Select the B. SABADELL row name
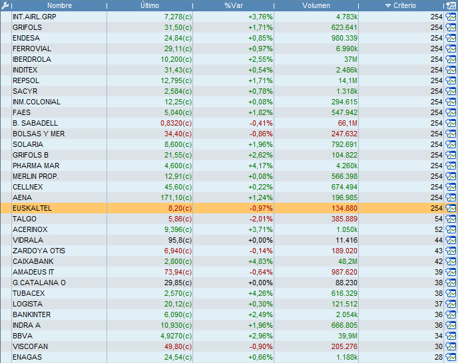The height and width of the screenshot is (363, 458). (35, 123)
